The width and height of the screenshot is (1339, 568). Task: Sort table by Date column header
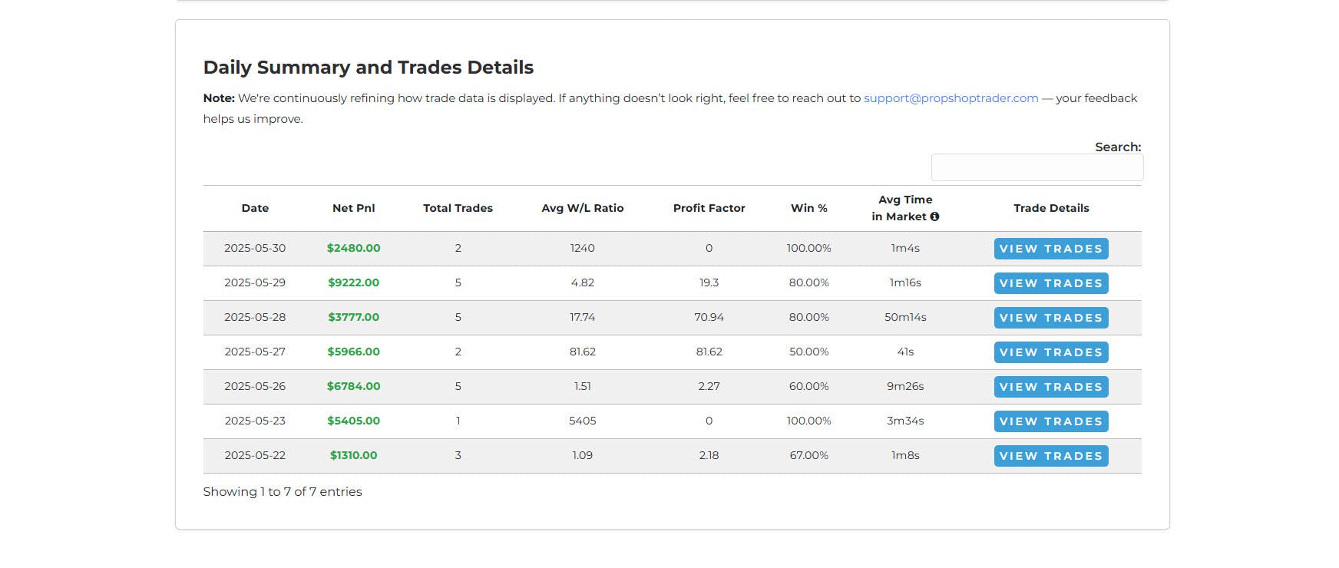pyautogui.click(x=255, y=208)
